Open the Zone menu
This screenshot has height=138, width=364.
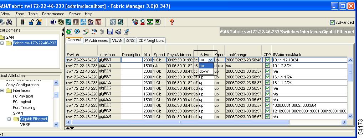(20, 14)
